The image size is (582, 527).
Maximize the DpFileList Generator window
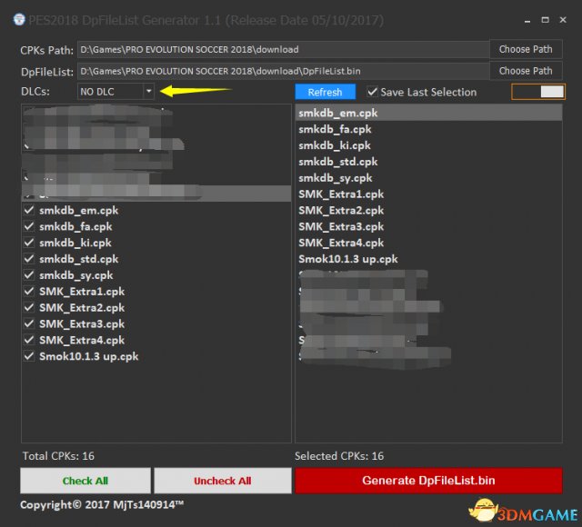point(546,20)
